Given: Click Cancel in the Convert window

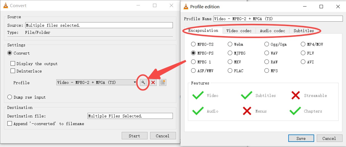Looking at the screenshot, I should click(x=163, y=136).
